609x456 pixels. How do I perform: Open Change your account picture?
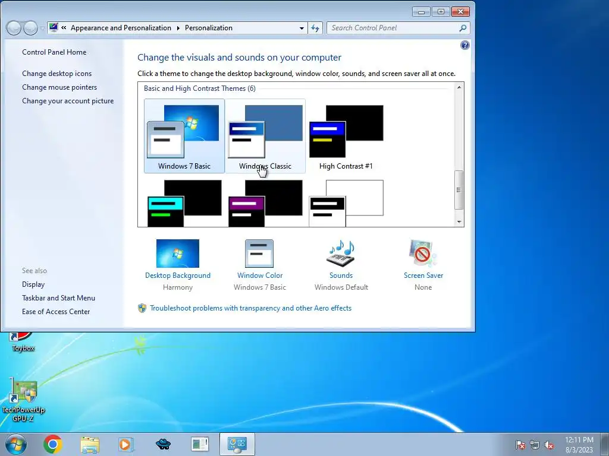(68, 101)
